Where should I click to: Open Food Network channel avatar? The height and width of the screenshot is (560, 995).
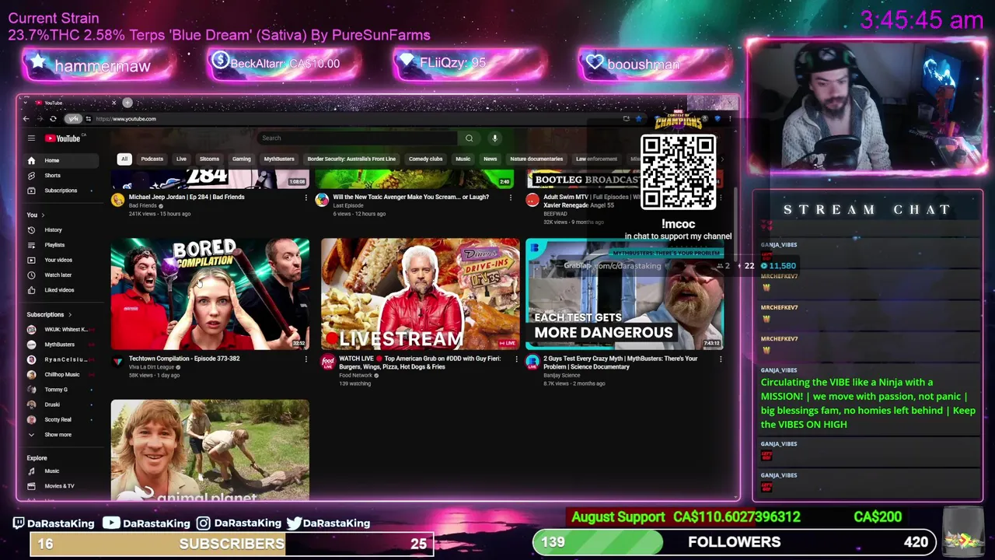pyautogui.click(x=328, y=362)
